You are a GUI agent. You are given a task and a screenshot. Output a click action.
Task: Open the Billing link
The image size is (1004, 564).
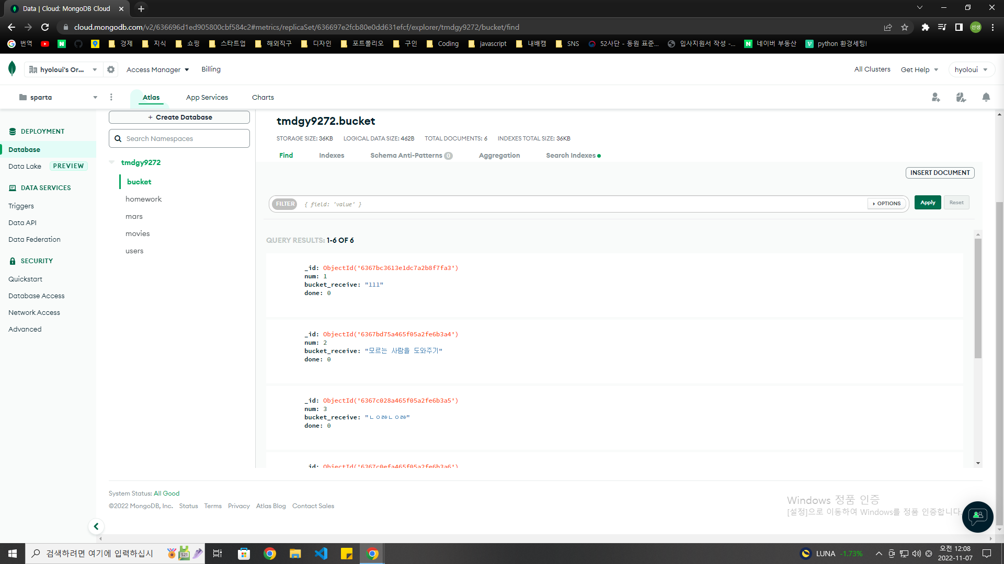click(x=211, y=69)
